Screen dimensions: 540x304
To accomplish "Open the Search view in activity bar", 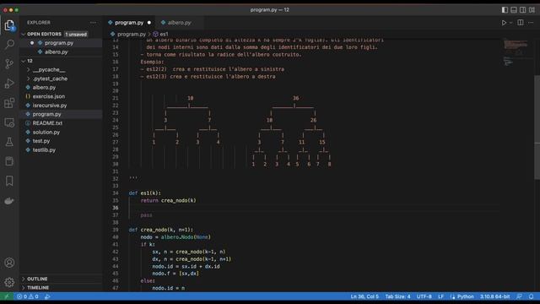I will point(9,44).
